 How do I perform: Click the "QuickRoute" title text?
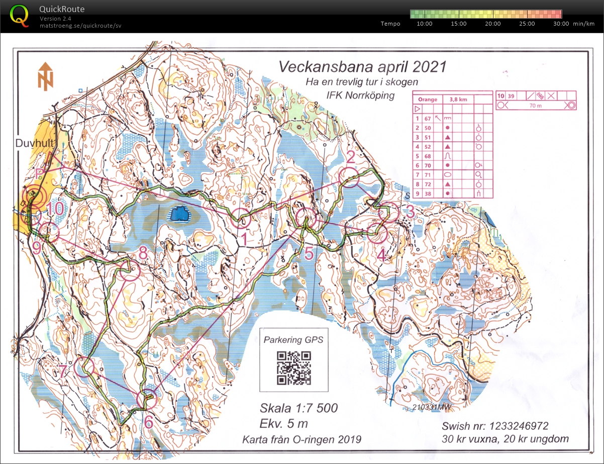pos(62,9)
